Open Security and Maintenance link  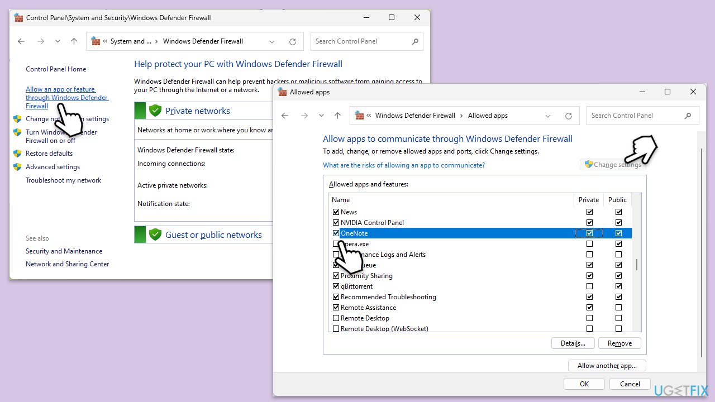point(64,251)
